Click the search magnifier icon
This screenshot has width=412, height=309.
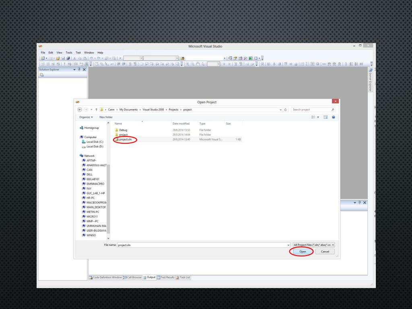(x=333, y=109)
